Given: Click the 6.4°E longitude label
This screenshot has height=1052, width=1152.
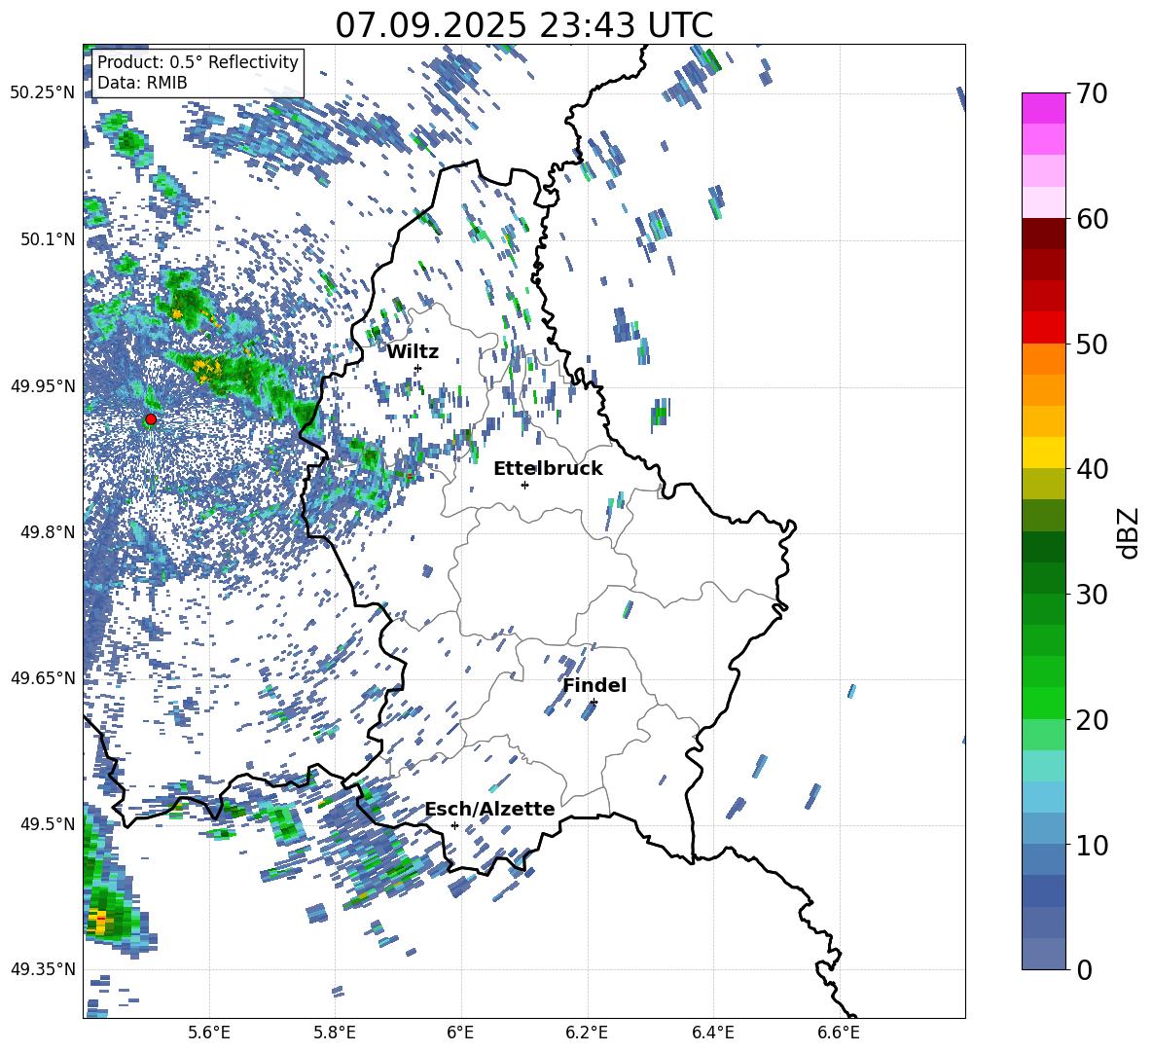Looking at the screenshot, I should (712, 1034).
